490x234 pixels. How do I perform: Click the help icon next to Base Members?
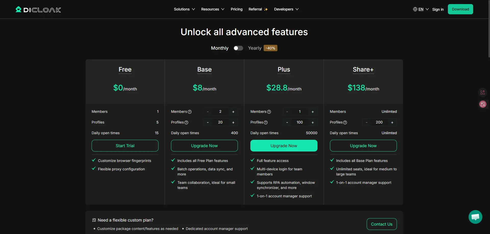(x=190, y=112)
